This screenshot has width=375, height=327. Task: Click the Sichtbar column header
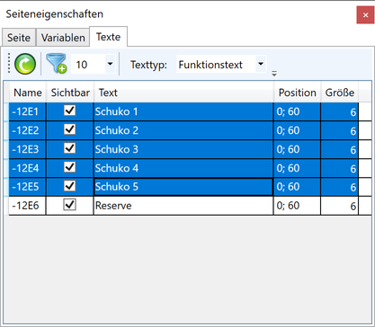(x=70, y=93)
